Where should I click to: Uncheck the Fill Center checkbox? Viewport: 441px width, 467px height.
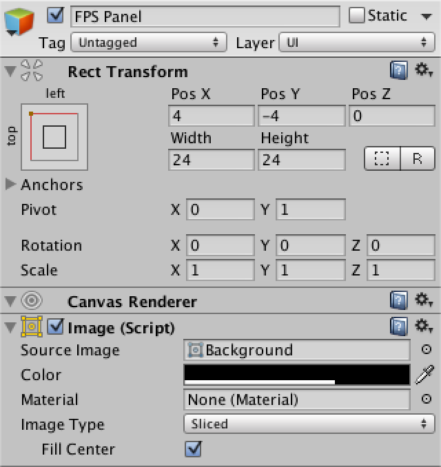click(x=194, y=449)
